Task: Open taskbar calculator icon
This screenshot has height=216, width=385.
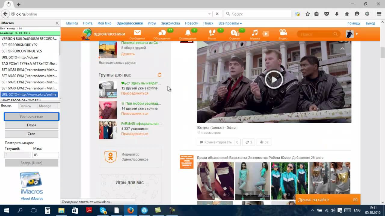Action: click(x=48, y=210)
